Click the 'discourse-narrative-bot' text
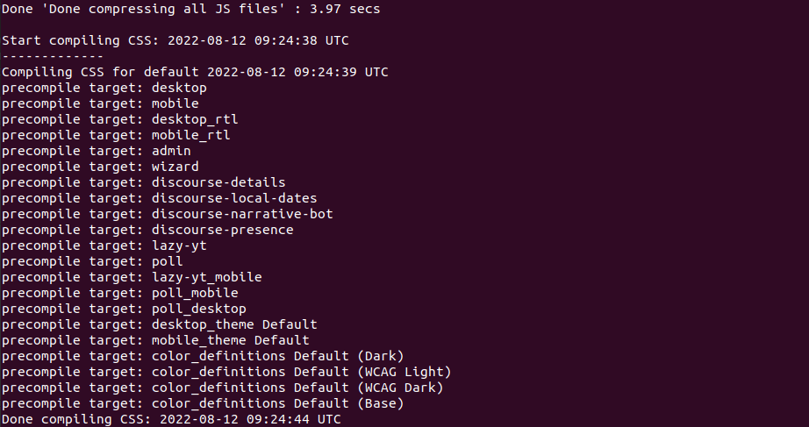Viewport: 809px width, 427px height. [x=242, y=214]
